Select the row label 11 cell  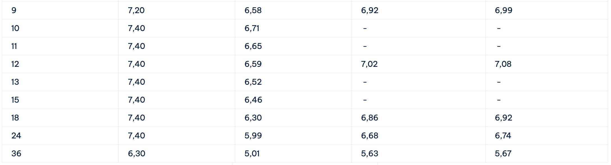pos(14,46)
